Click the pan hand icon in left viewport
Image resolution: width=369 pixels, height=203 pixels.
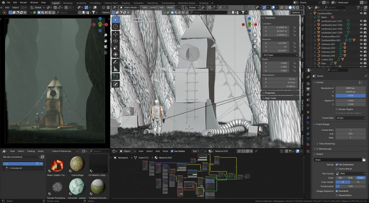click(x=106, y=41)
